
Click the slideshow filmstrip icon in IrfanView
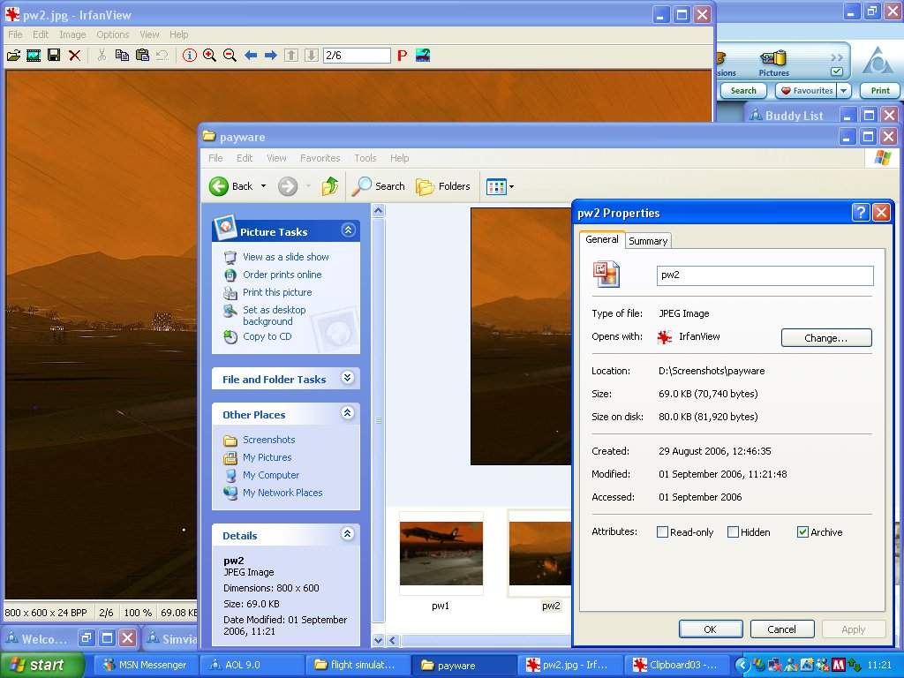point(34,56)
